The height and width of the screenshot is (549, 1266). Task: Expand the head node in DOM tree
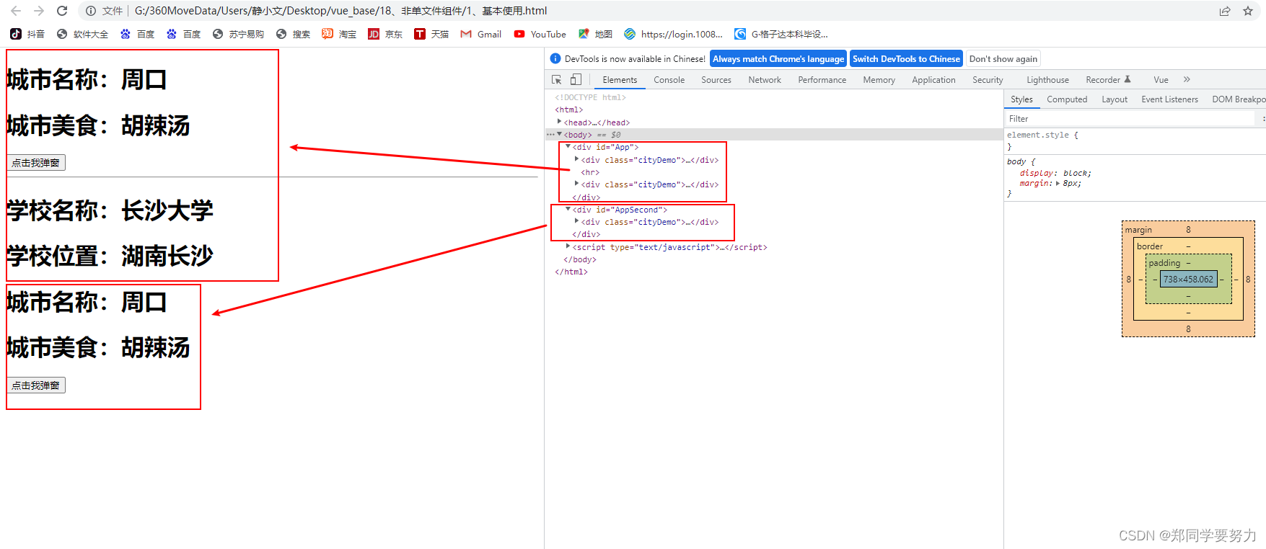click(560, 122)
